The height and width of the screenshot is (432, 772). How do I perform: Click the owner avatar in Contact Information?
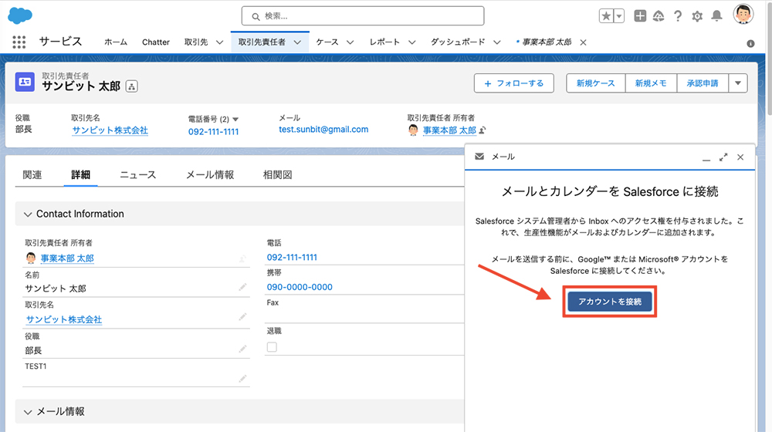(x=31, y=258)
